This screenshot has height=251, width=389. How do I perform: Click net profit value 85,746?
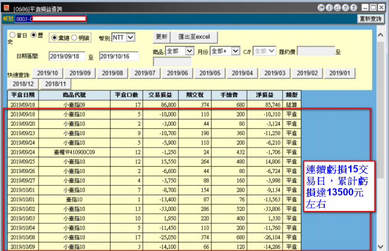pos(272,105)
